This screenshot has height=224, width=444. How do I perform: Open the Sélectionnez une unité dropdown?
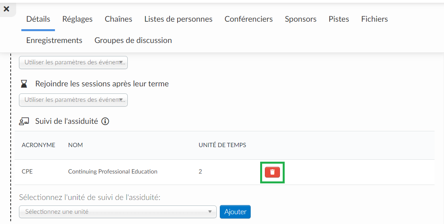[x=118, y=211]
